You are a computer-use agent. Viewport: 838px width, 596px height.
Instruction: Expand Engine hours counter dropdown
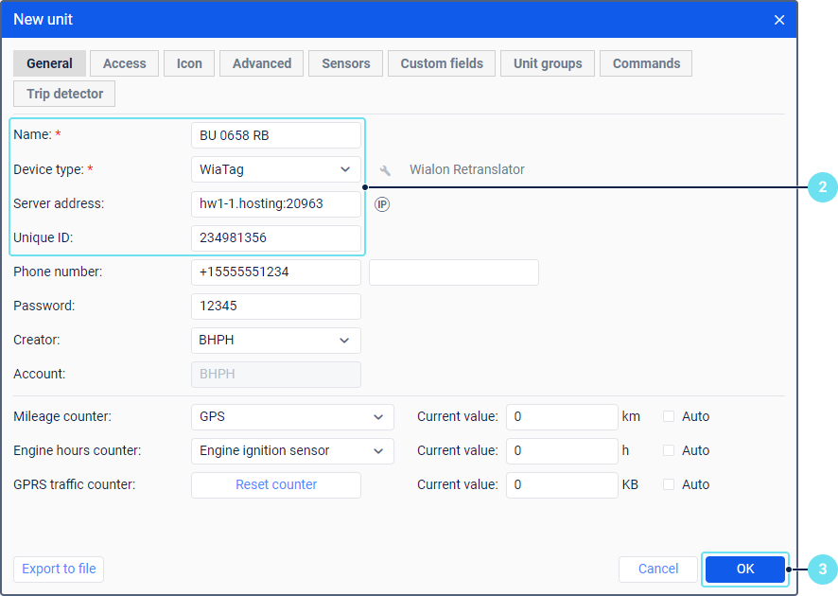pyautogui.click(x=292, y=451)
